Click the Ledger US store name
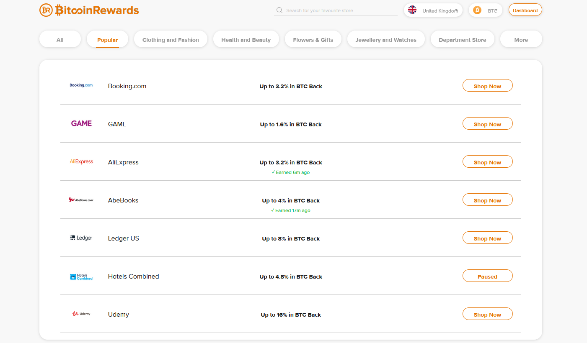The width and height of the screenshot is (587, 343). (124, 238)
